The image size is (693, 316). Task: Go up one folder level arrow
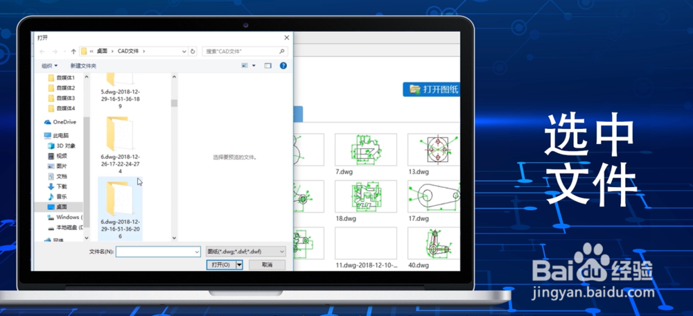pyautogui.click(x=73, y=51)
